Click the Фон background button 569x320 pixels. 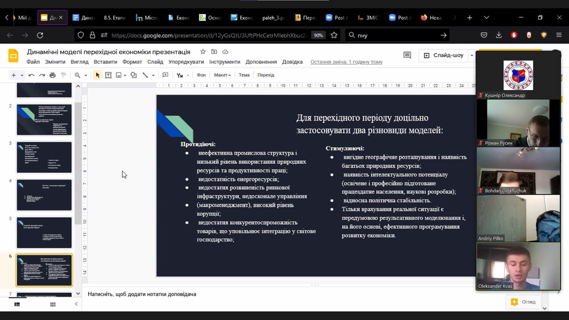[x=201, y=75]
